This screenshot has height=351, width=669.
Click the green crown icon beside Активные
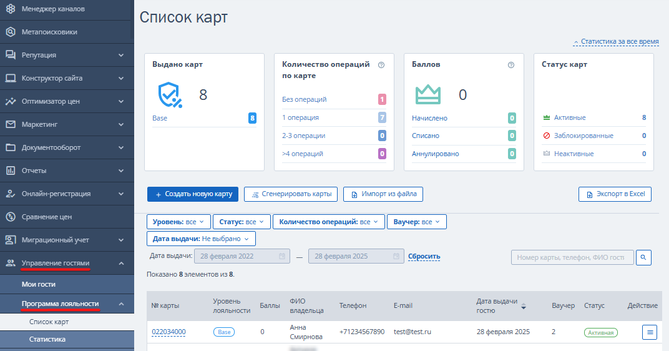[547, 117]
